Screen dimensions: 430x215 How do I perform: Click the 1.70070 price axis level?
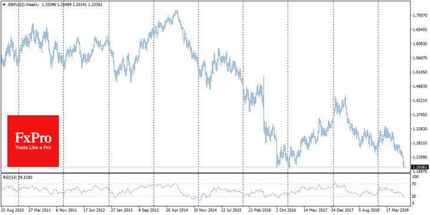[419, 15]
